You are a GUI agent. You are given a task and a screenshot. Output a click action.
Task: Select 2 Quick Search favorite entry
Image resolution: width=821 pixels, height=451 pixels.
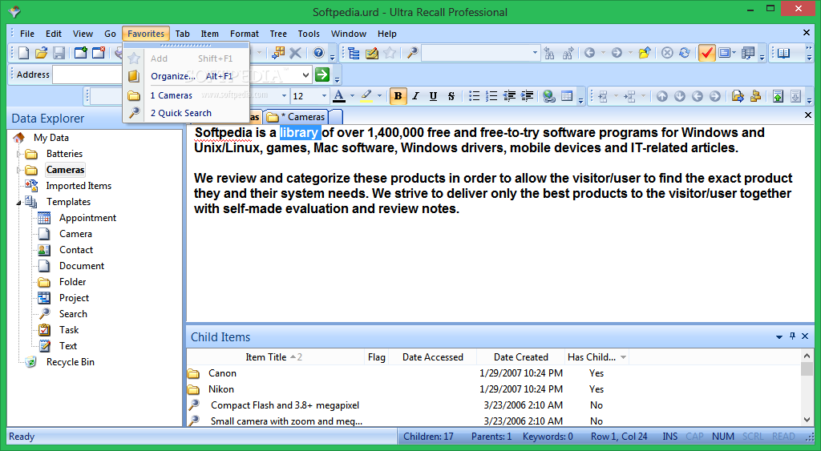coord(186,113)
